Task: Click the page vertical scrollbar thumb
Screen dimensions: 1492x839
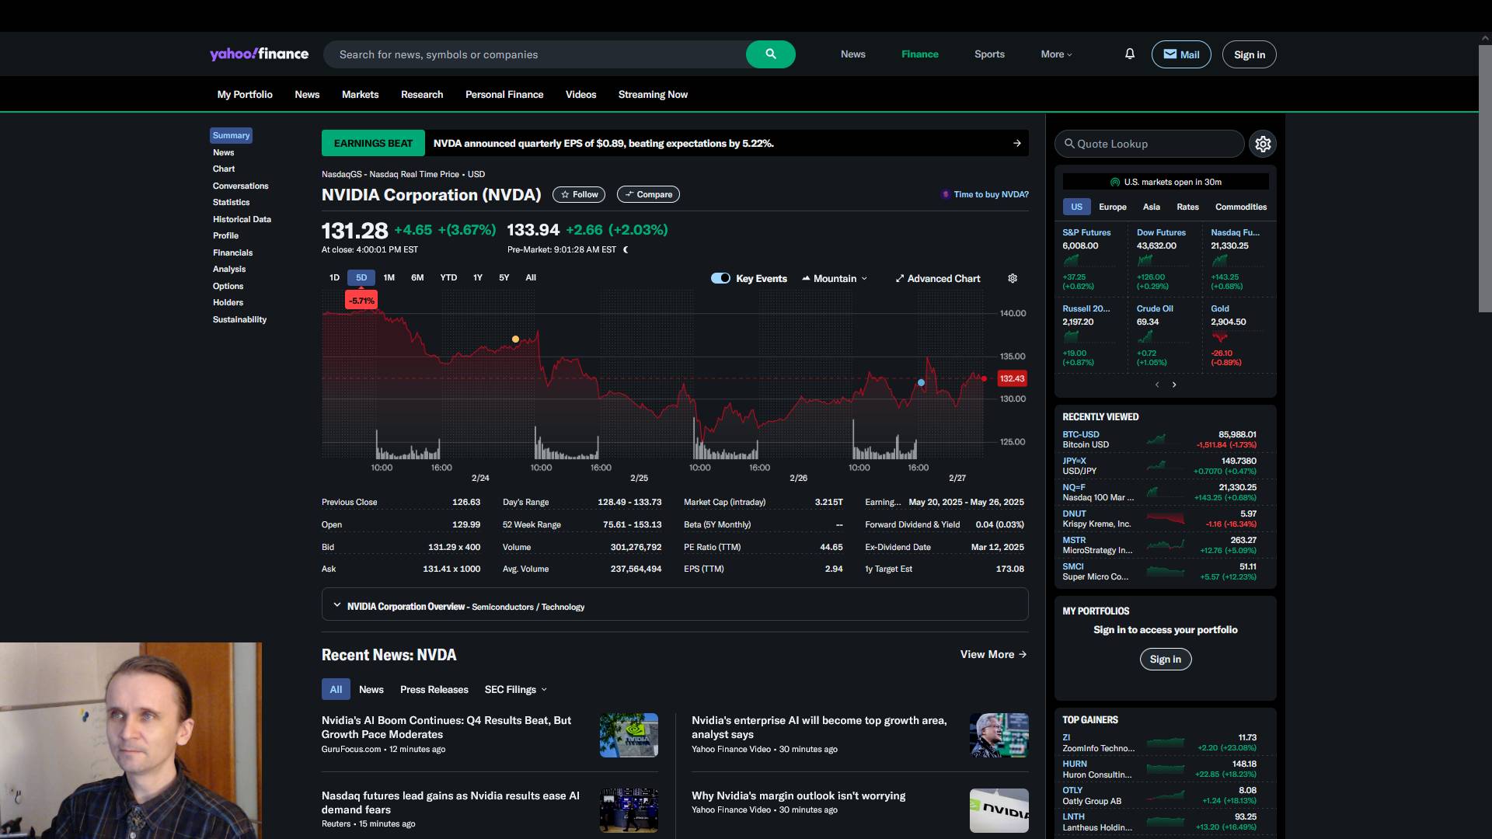Action: 1484,179
